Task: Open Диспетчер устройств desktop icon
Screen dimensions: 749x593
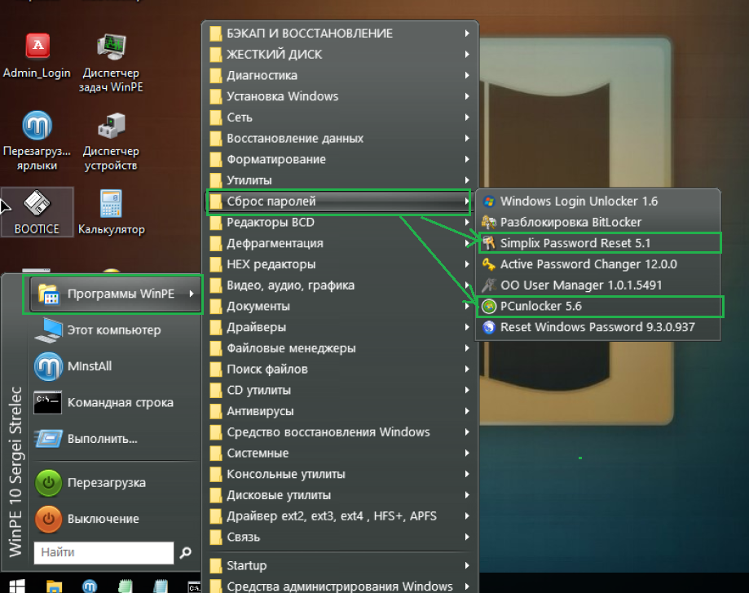Action: coord(111,140)
